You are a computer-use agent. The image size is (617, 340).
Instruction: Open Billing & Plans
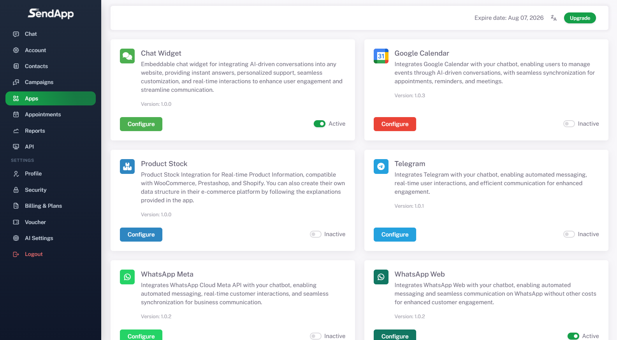click(51, 206)
